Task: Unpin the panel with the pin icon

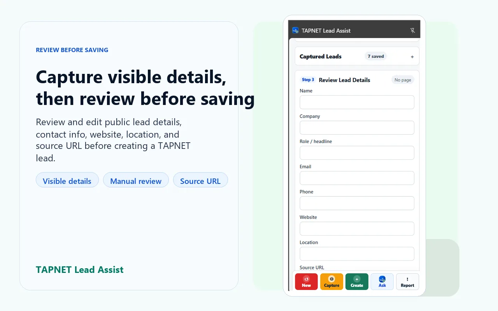Action: coord(412,30)
